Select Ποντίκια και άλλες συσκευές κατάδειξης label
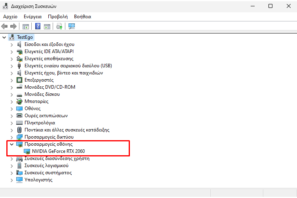This screenshot has height=198, width=297. click(x=67, y=130)
